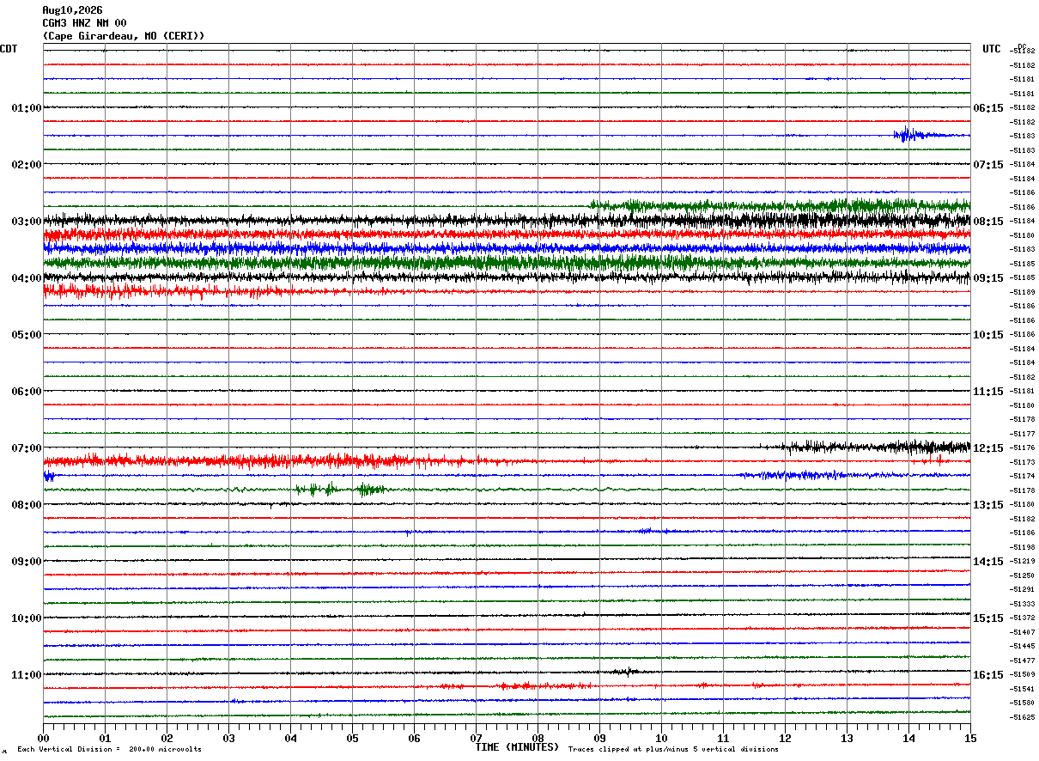
Task: Click the '10' minute axis label
Action: tap(661, 739)
